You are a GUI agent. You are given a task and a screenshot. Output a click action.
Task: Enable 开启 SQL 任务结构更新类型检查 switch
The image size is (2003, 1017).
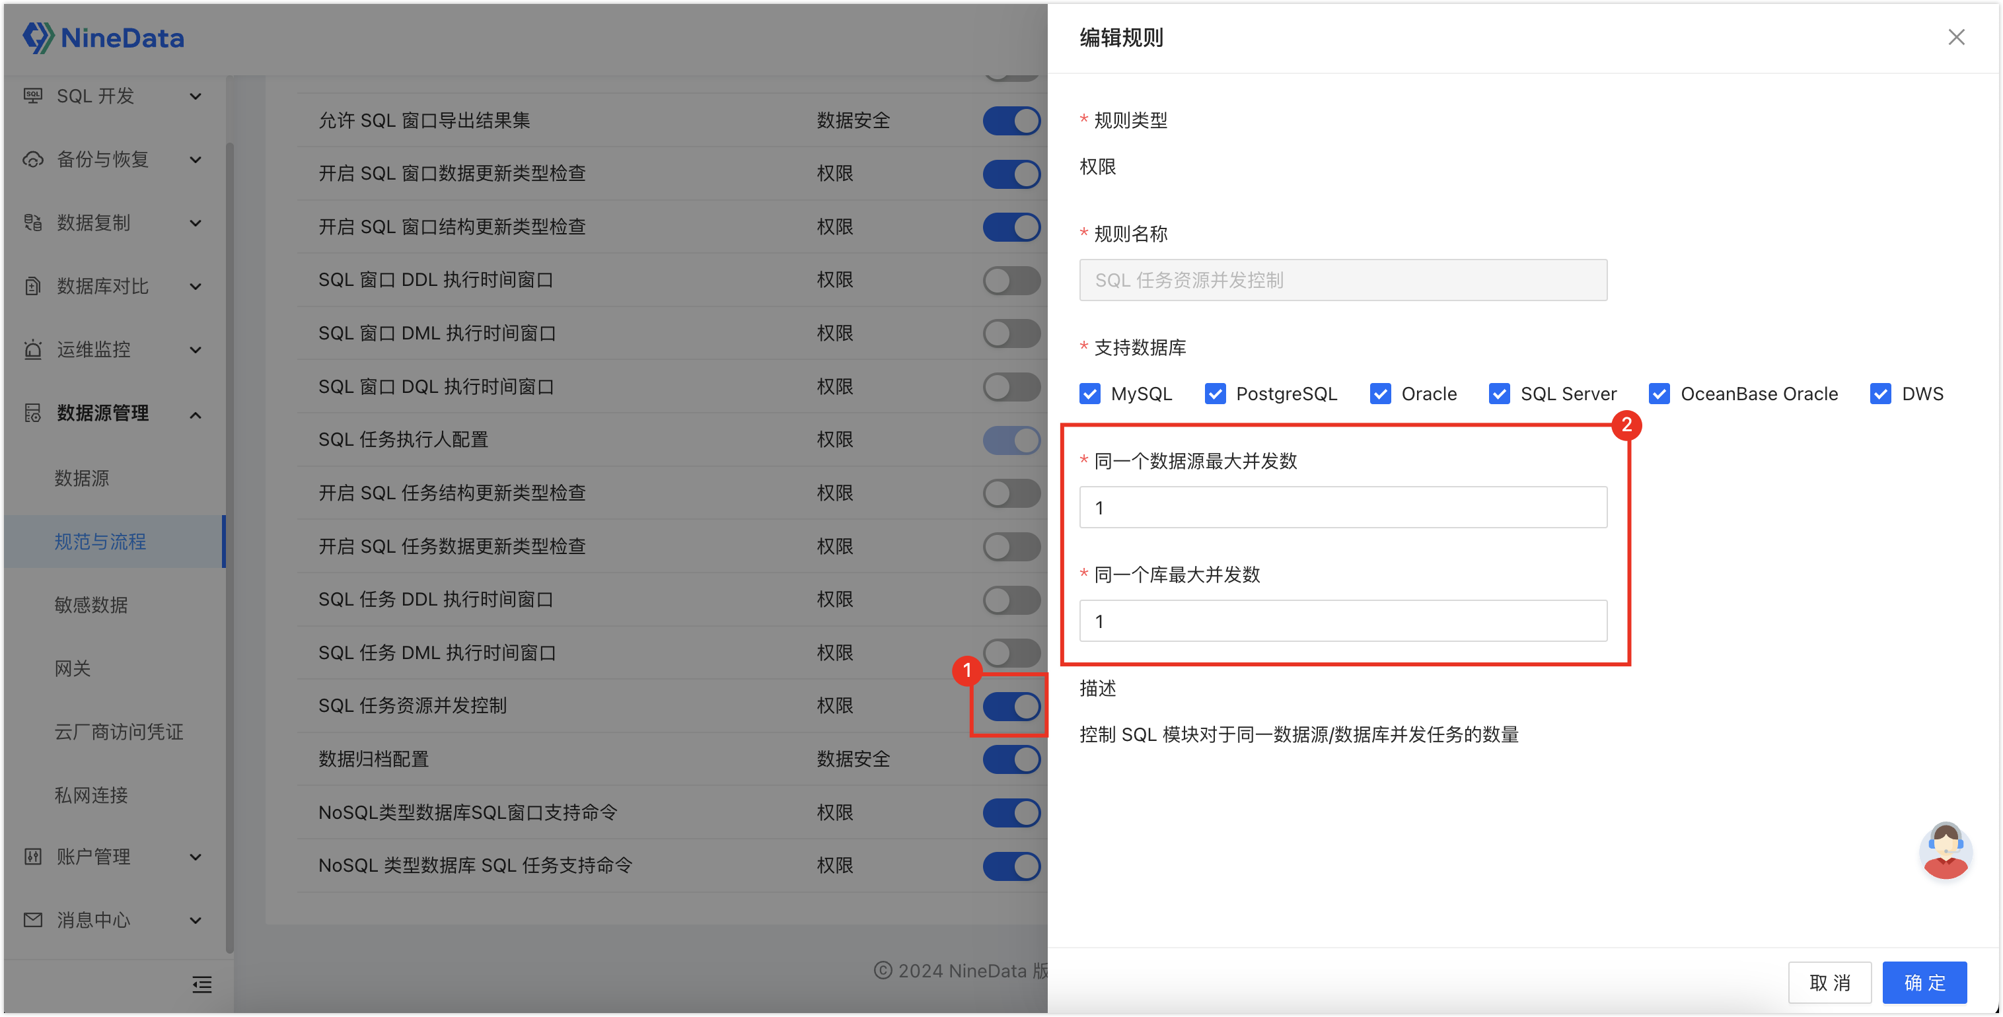[x=1011, y=493]
